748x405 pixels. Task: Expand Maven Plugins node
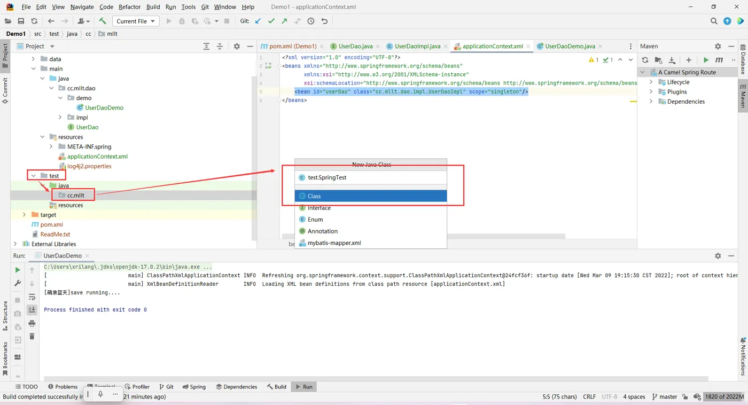click(x=651, y=92)
